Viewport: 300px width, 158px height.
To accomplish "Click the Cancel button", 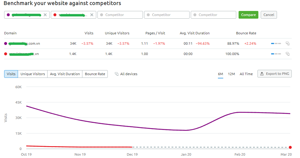I will pyautogui.click(x=269, y=15).
